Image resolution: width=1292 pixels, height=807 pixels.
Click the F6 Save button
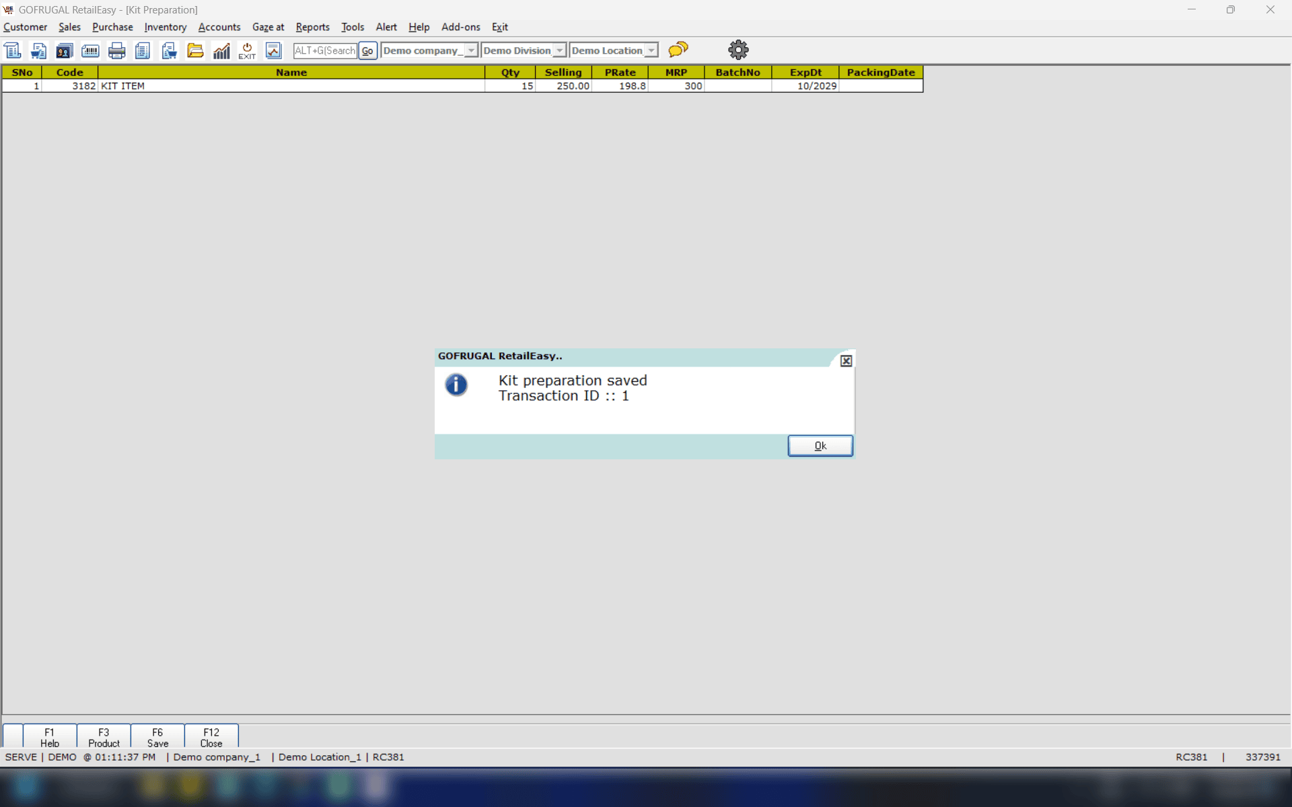pos(157,737)
